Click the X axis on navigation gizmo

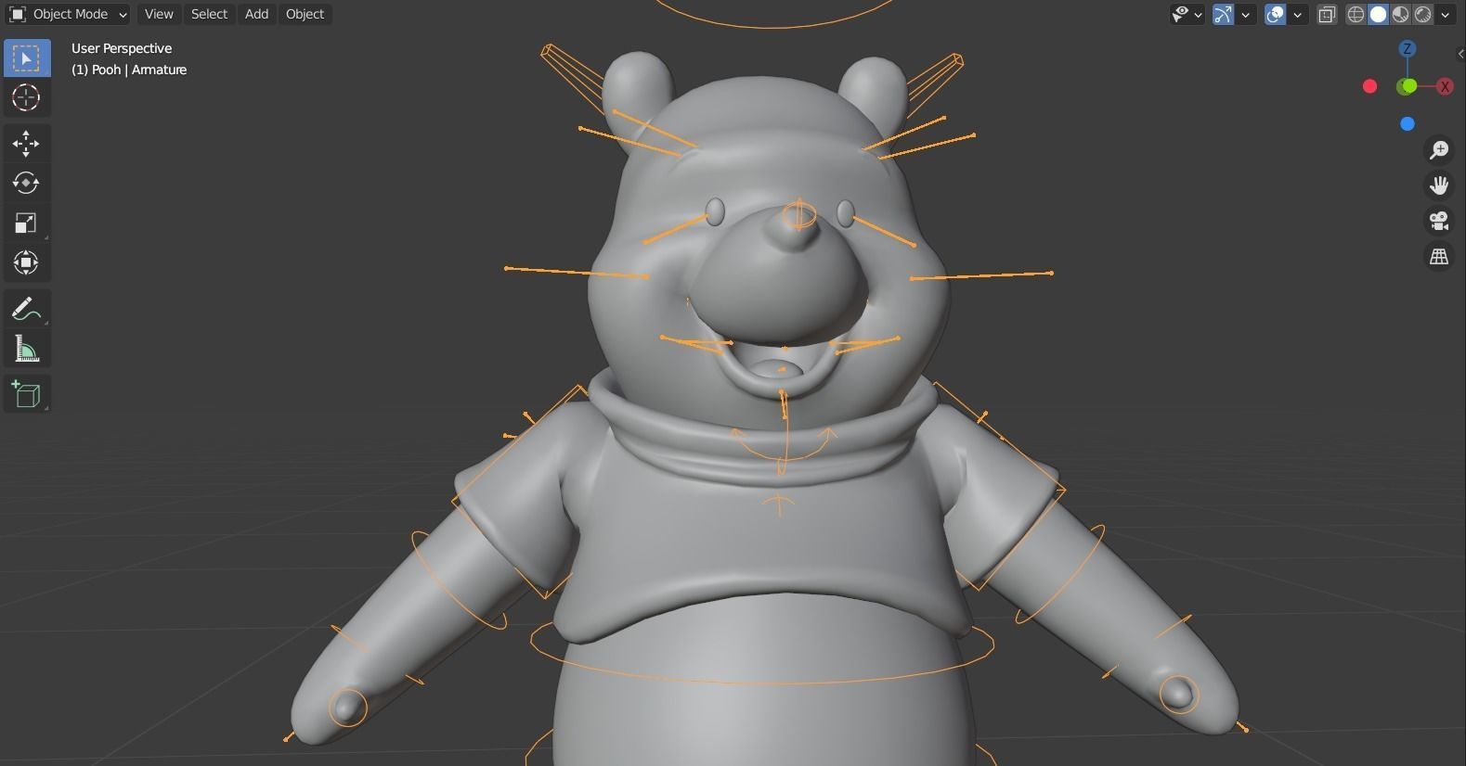coord(1445,86)
